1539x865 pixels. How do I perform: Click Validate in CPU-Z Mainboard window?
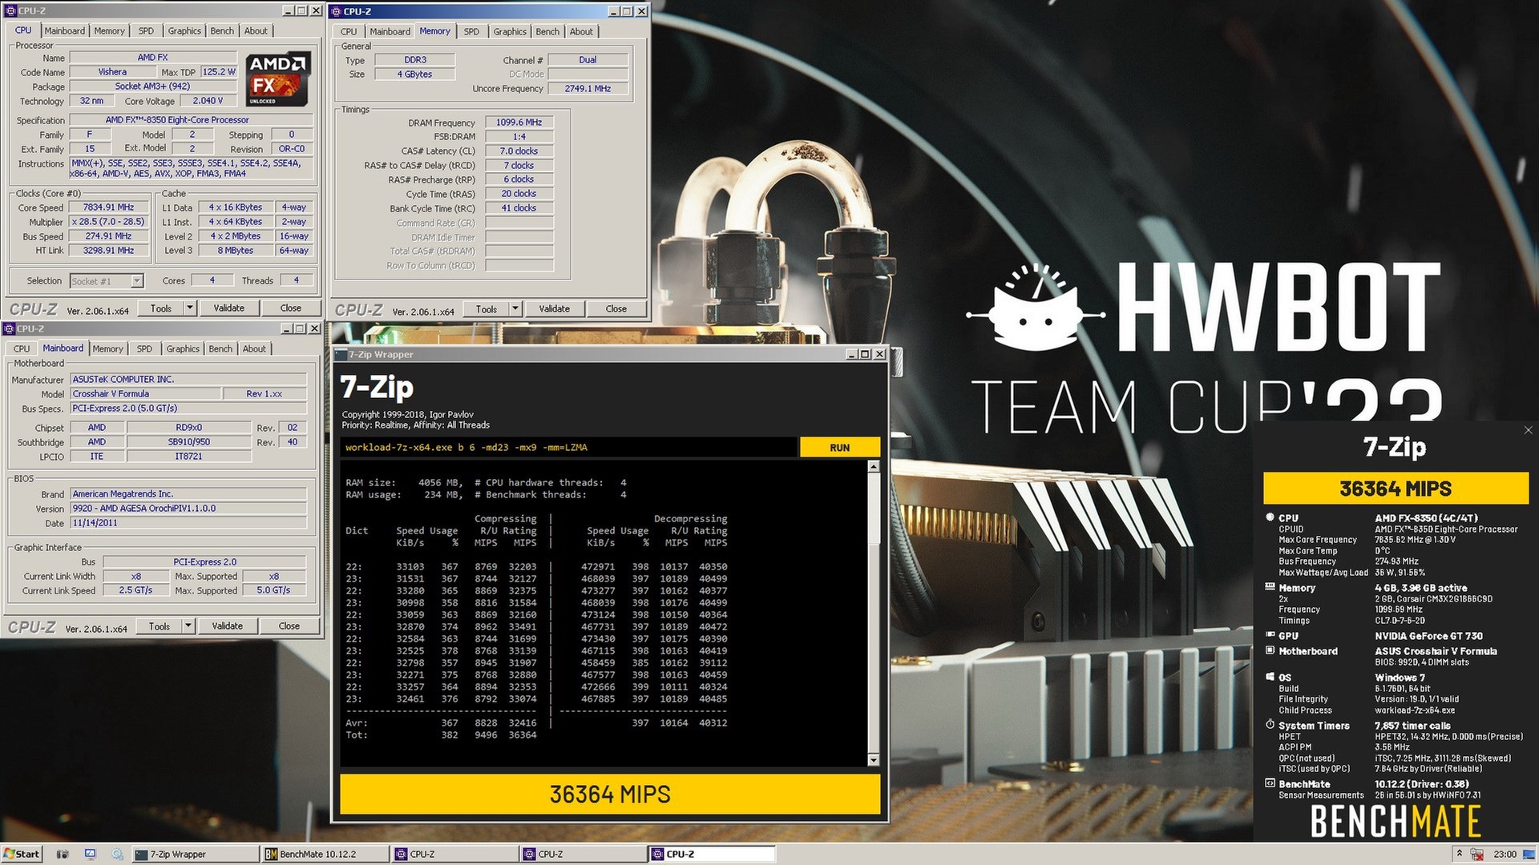click(x=228, y=626)
